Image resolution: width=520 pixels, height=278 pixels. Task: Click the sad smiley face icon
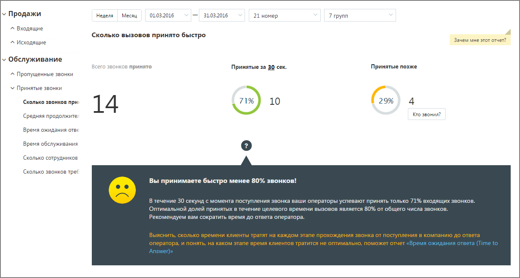click(x=122, y=191)
